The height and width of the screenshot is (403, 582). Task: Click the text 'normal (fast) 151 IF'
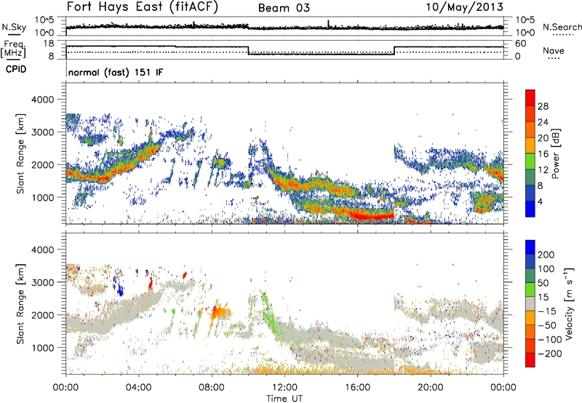116,72
